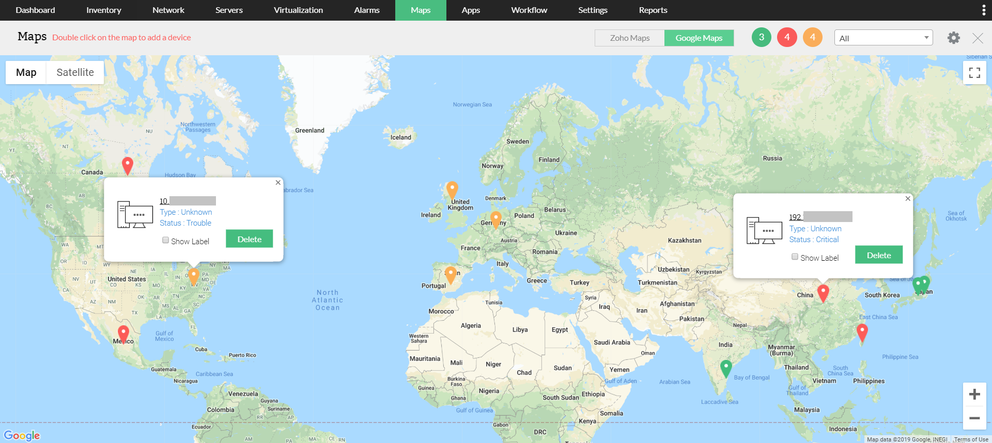This screenshot has width=992, height=443.
Task: Open the Alarms tab
Action: (367, 10)
